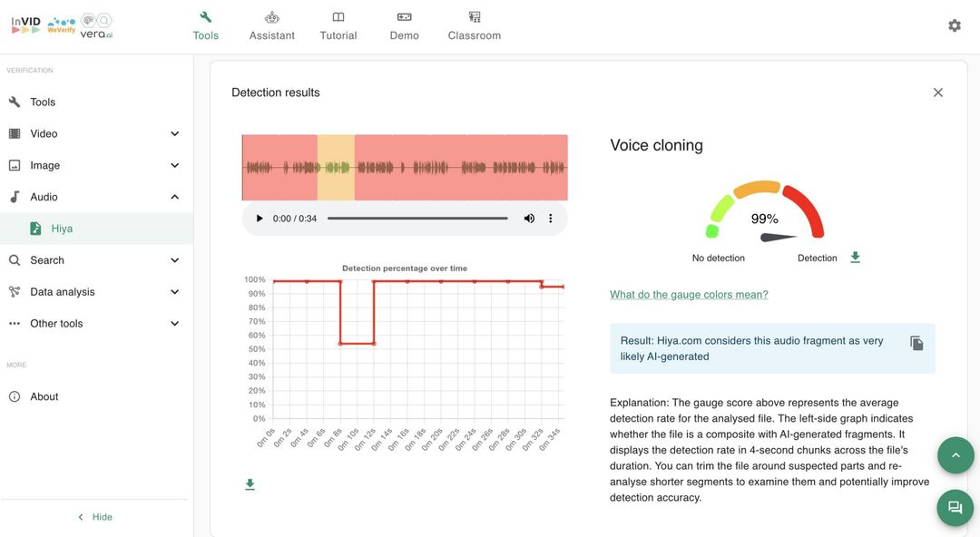
Task: Select the Hiya audio tool
Action: coord(62,229)
